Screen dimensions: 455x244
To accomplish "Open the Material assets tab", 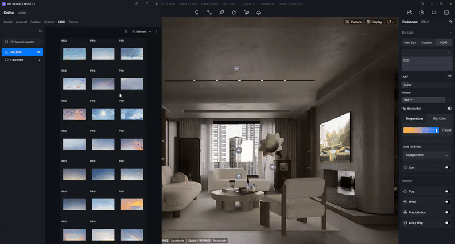I will pyautogui.click(x=21, y=22).
